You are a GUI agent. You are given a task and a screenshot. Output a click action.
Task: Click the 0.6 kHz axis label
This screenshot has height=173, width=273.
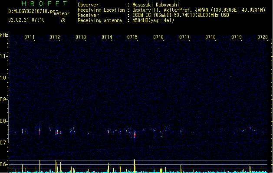pyautogui.click(x=3, y=164)
